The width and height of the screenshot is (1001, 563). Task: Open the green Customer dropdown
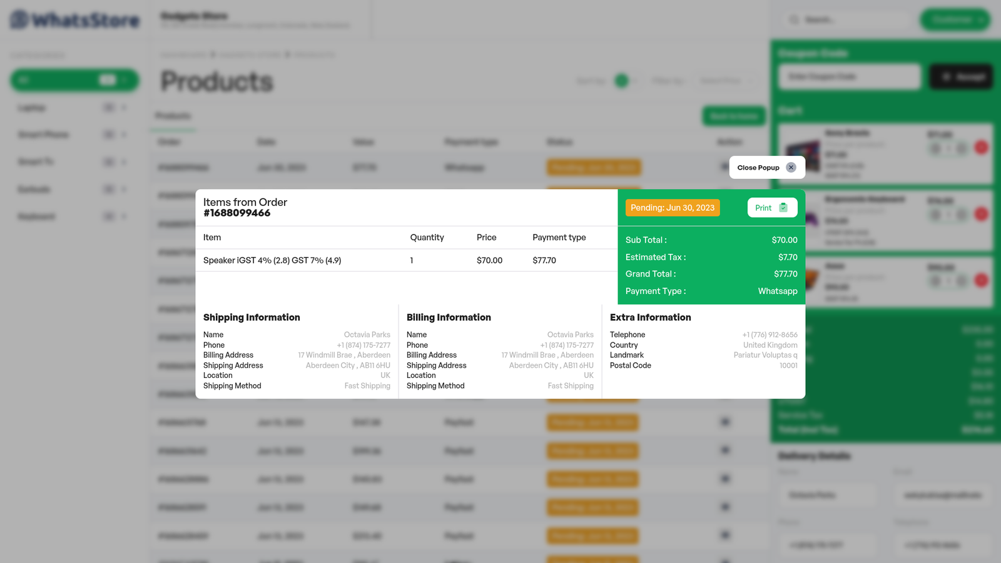click(955, 20)
